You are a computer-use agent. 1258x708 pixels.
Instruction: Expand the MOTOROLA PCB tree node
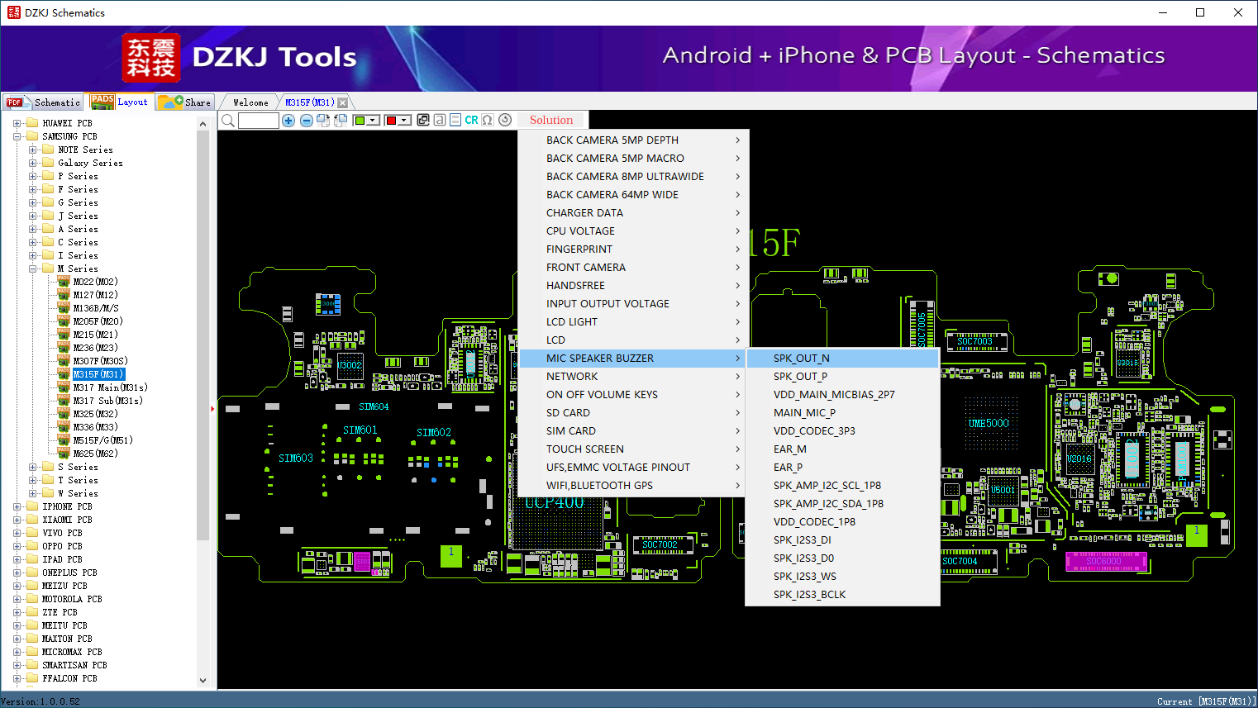[x=17, y=599]
